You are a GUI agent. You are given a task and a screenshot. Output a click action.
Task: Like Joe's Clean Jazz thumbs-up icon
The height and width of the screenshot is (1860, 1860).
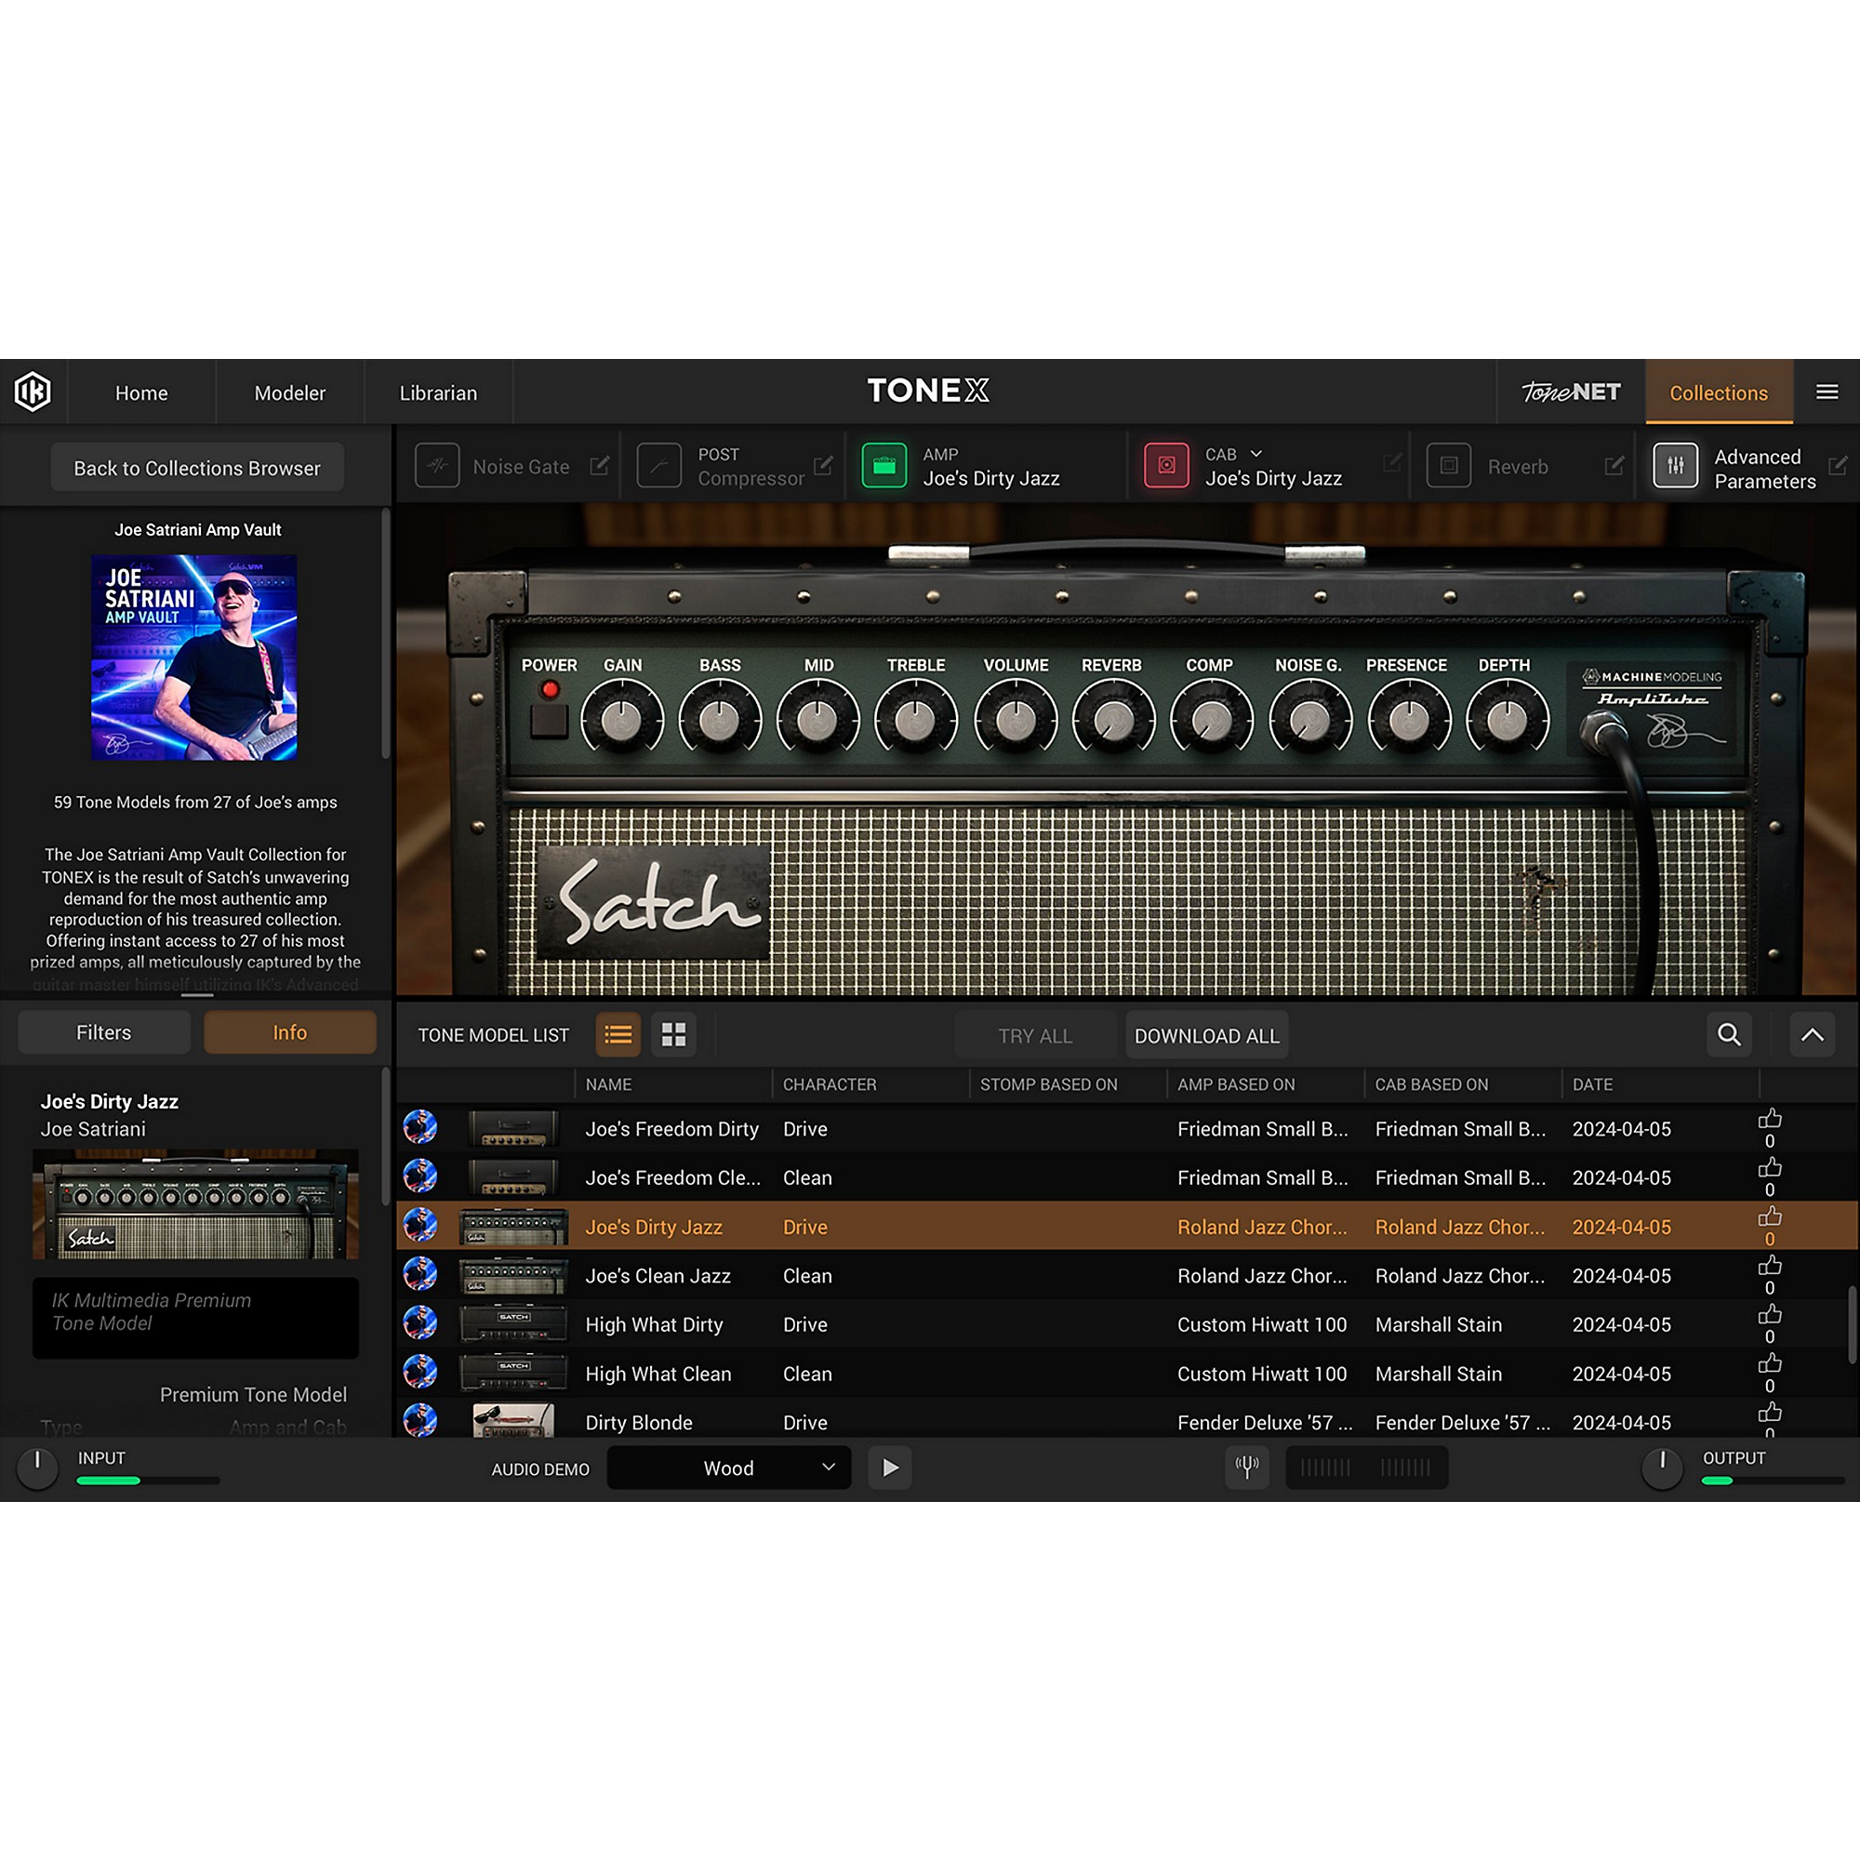click(x=1770, y=1266)
